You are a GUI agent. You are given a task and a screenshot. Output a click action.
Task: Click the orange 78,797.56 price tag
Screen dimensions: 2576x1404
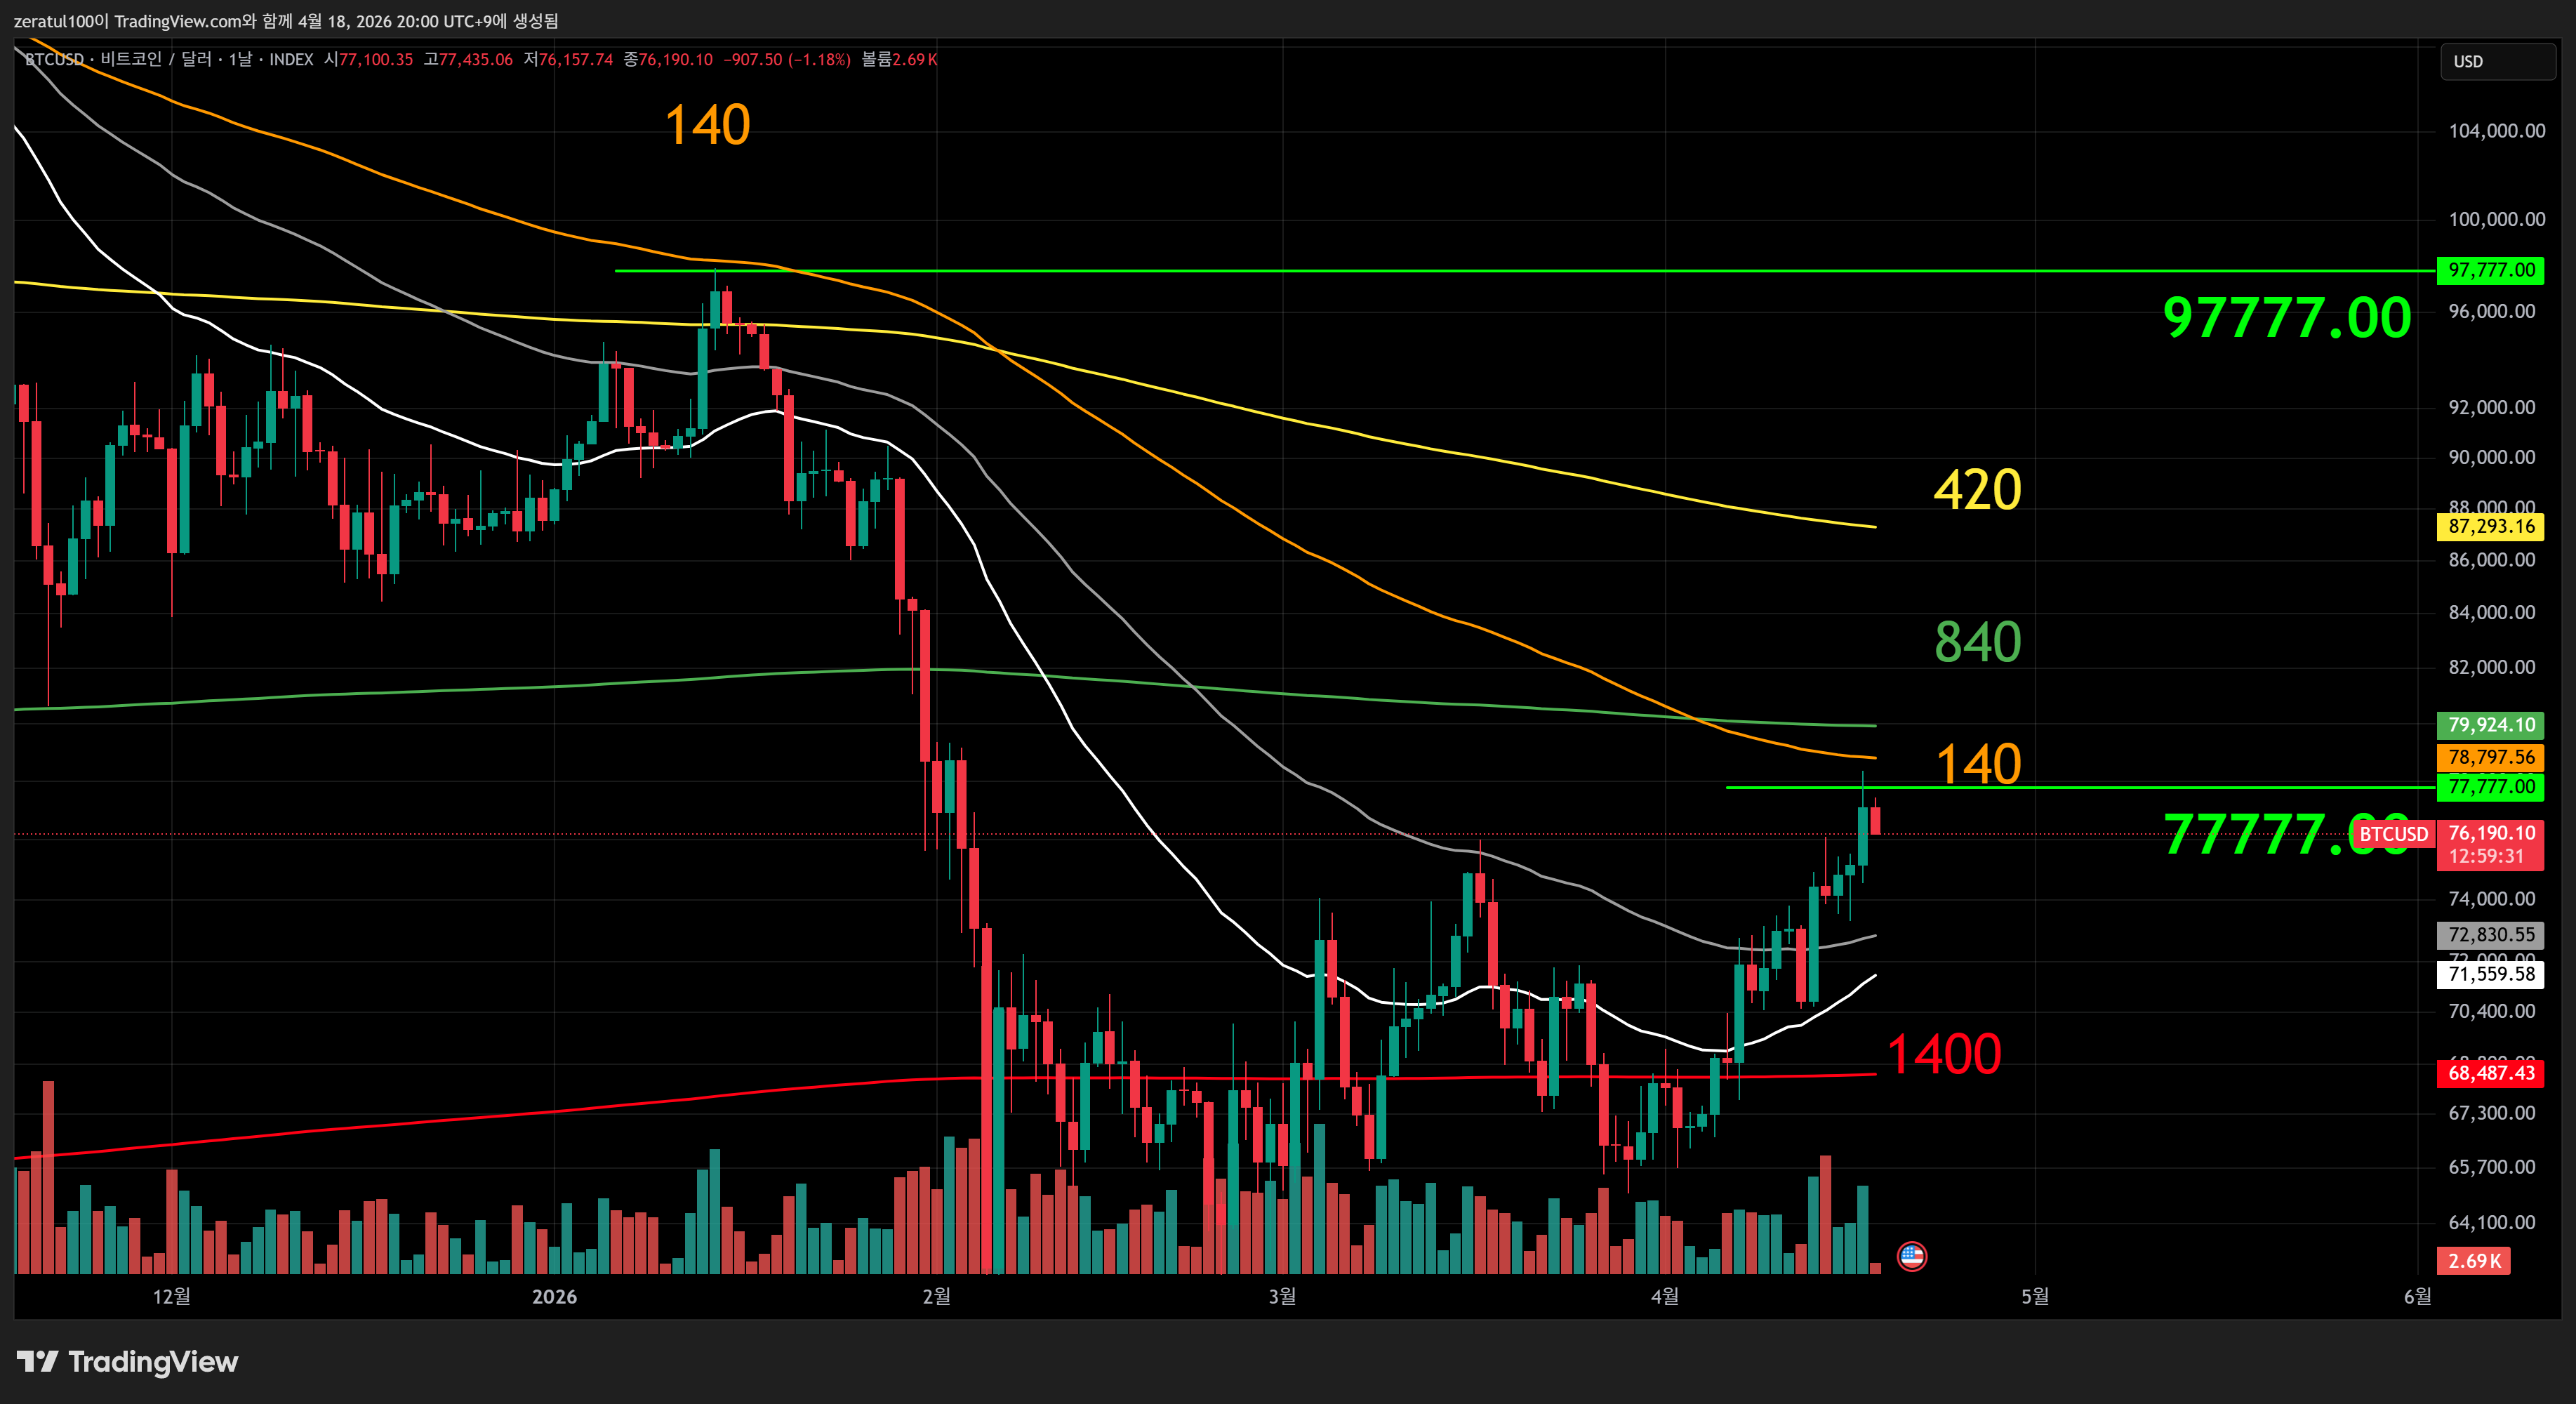pyautogui.click(x=2490, y=757)
